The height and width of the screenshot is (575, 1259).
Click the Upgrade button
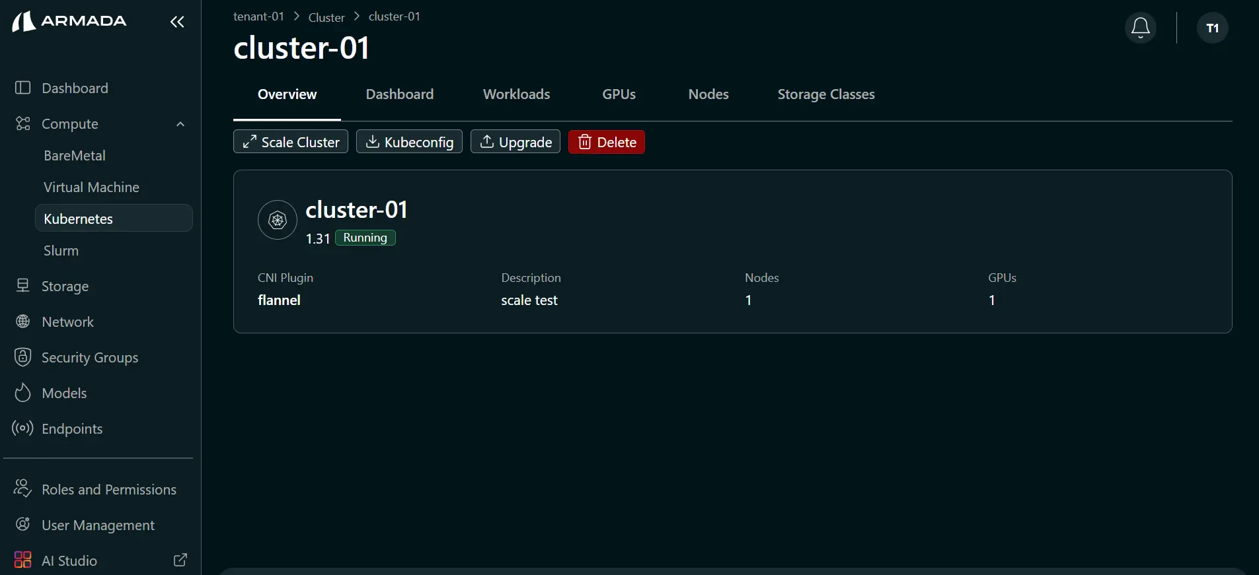point(515,142)
